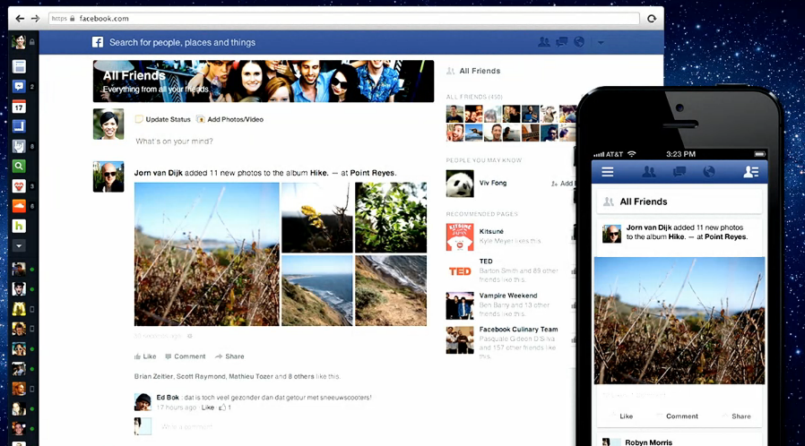Viewport: 805px width, 446px height.
Task: Expand more apps arrow in left sidebar
Action: (x=18, y=245)
